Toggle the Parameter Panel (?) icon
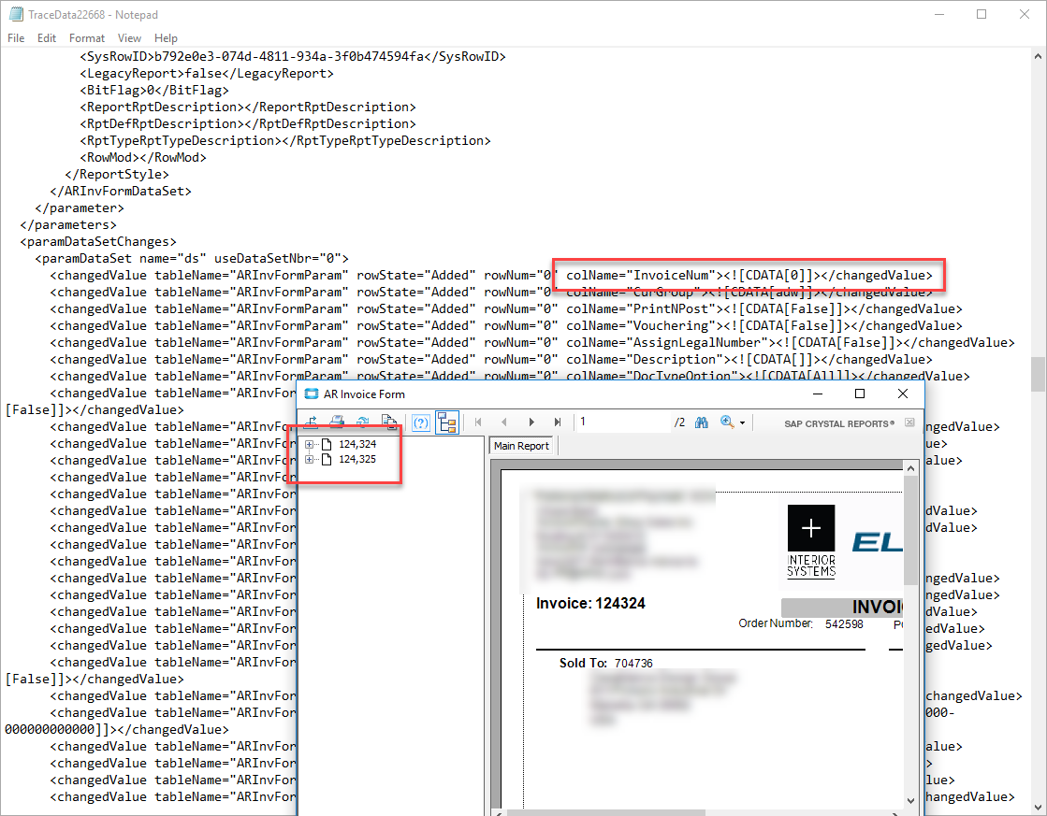Viewport: 1047px width, 816px height. point(421,422)
